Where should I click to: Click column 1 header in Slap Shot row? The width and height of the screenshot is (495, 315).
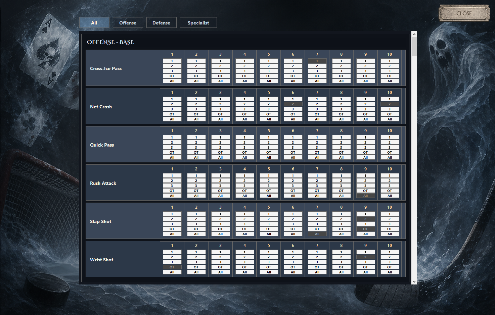click(172, 207)
